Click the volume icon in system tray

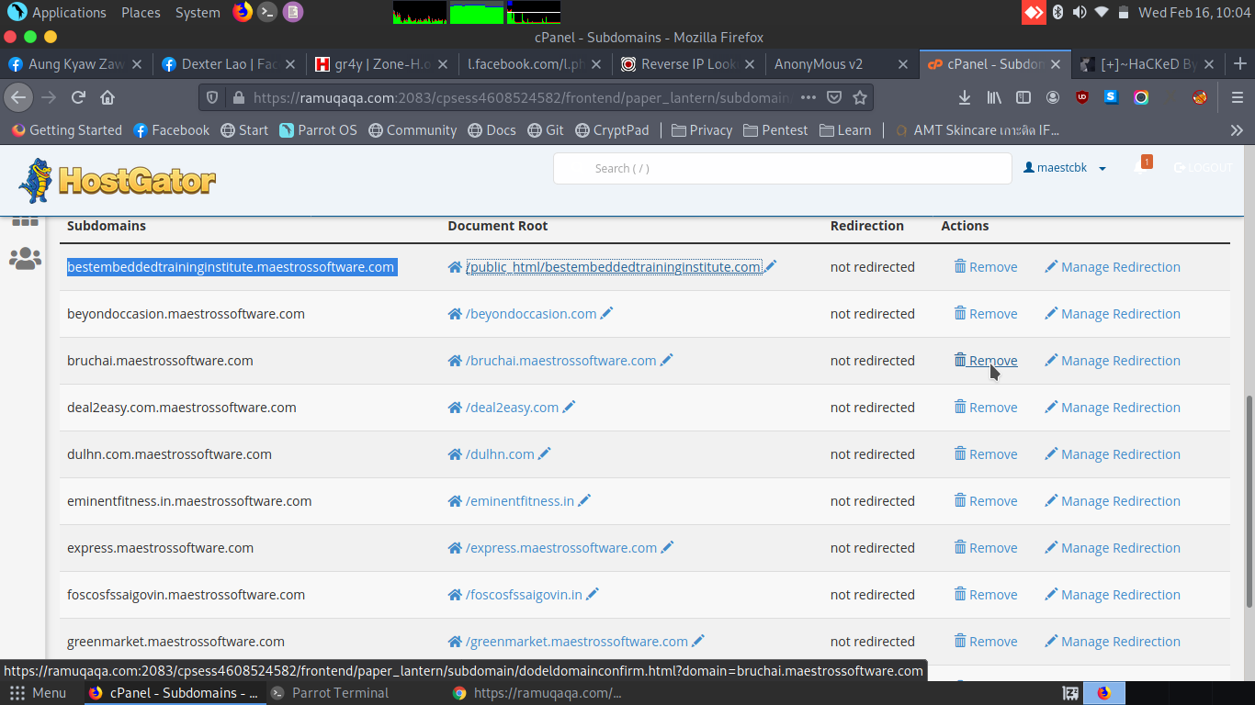tap(1079, 12)
